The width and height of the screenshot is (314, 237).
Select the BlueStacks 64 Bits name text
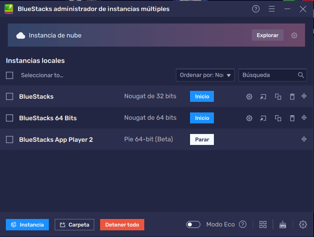click(48, 118)
